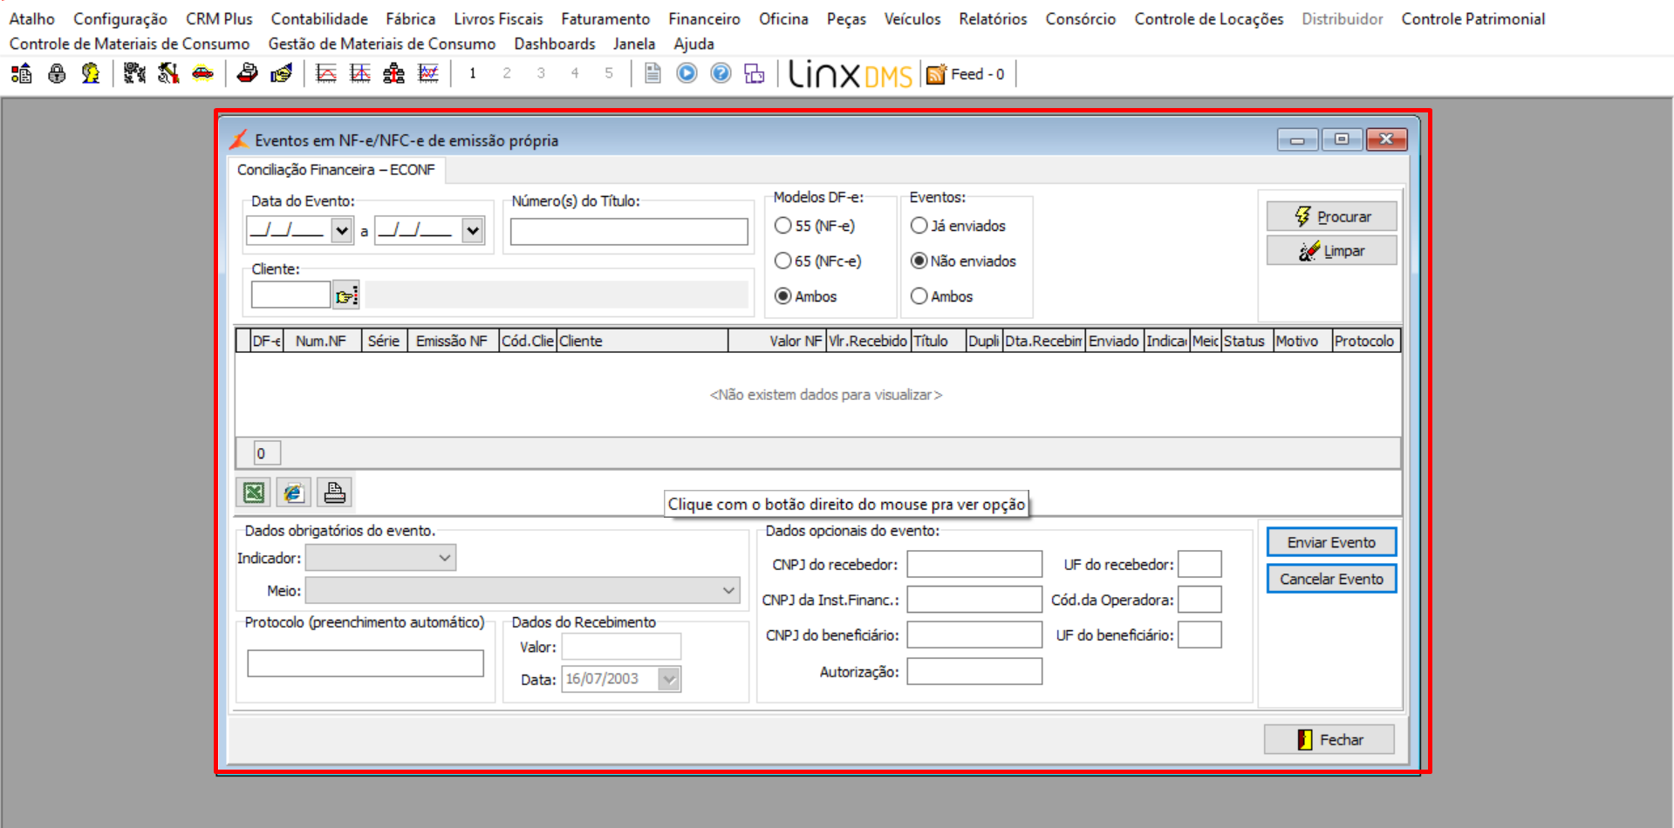
Task: Select the Conciliação Financeira – ECONF tab
Action: [x=336, y=170]
